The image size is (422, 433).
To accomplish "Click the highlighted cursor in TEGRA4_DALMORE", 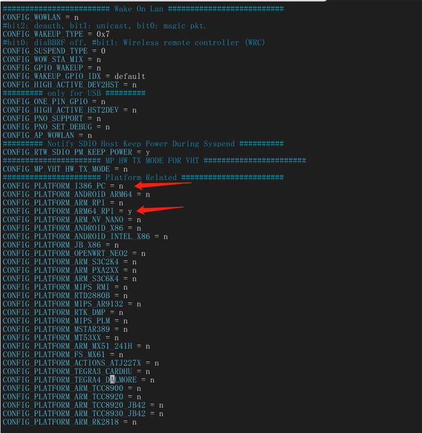I will pyautogui.click(x=112, y=380).
